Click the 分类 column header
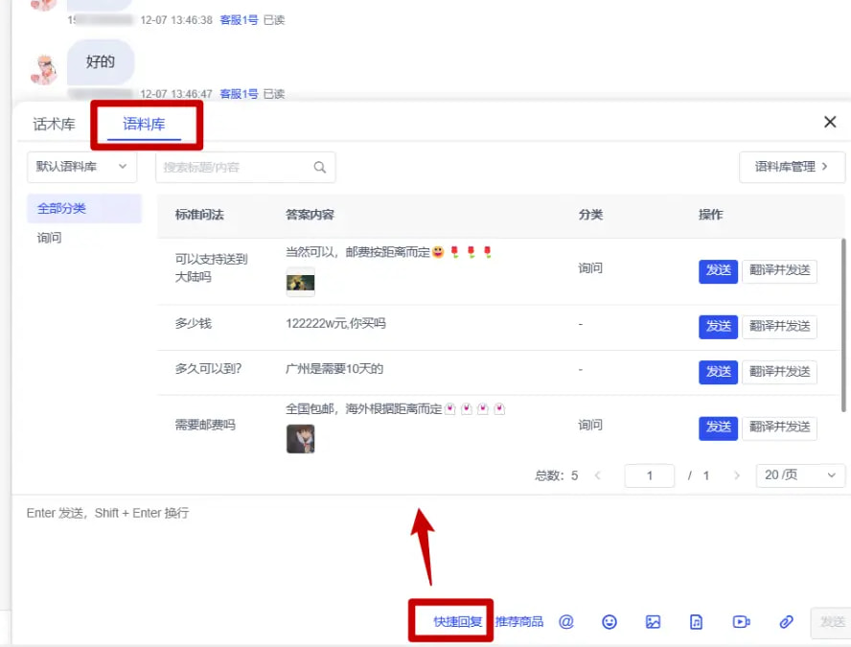This screenshot has height=647, width=851. 590,215
